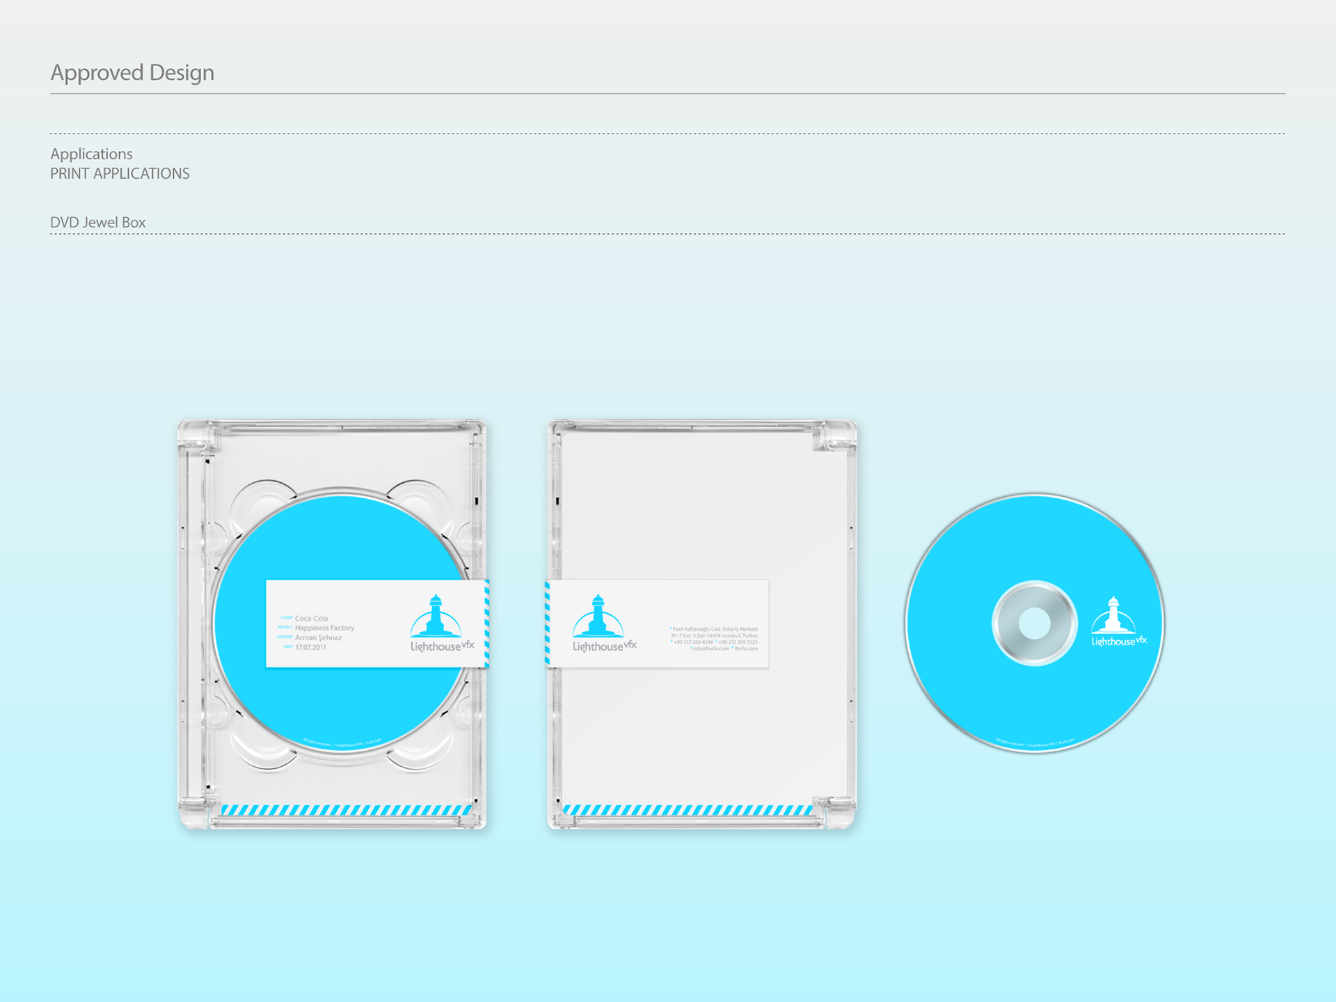Click the address text on closed case label
1336x1002 pixels.
(x=714, y=638)
